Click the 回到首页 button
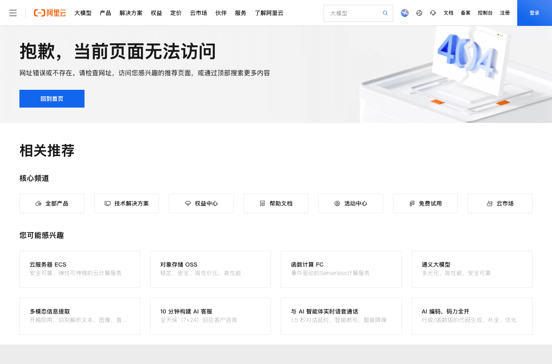The height and width of the screenshot is (364, 552). [x=52, y=99]
